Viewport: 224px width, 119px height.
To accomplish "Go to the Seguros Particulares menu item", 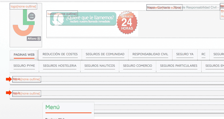I will pos(179,66).
